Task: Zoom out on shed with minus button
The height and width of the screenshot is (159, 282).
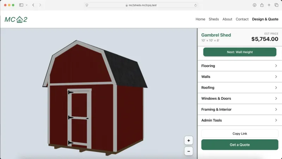Action: click(x=189, y=151)
